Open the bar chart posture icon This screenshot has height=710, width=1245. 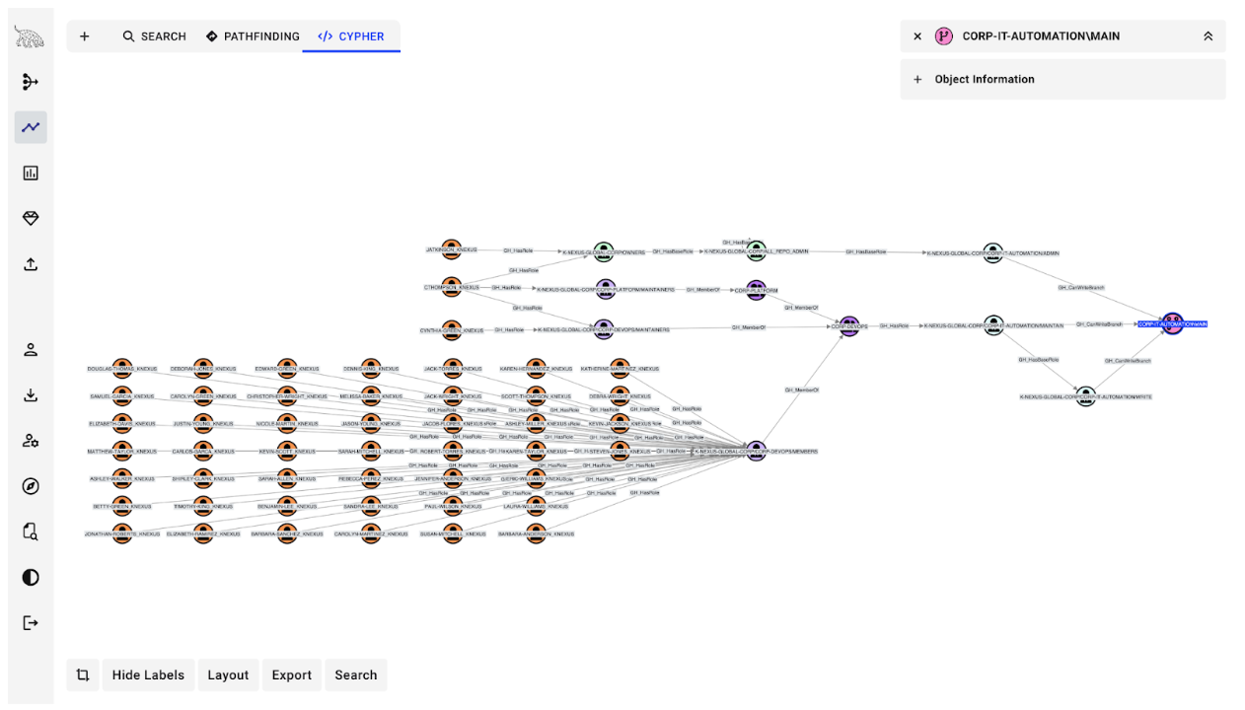tap(31, 173)
